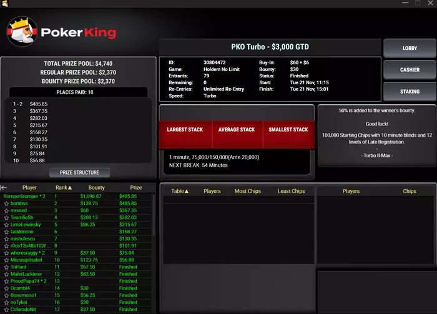Image resolution: width=437 pixels, height=314 pixels.
Task: Sort tables by Least Chips
Action: (292, 191)
